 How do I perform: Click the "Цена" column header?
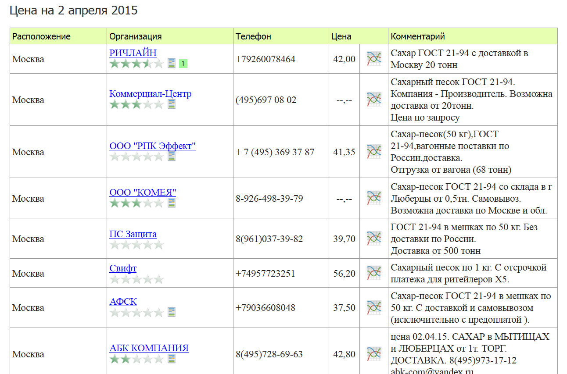[x=341, y=36]
